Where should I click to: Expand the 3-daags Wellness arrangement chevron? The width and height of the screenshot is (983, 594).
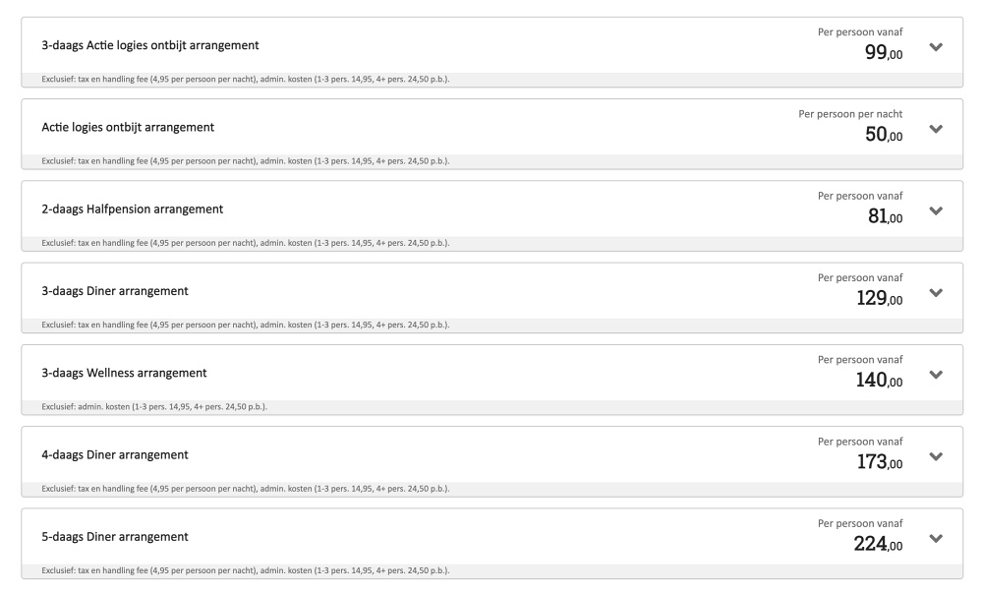(936, 375)
